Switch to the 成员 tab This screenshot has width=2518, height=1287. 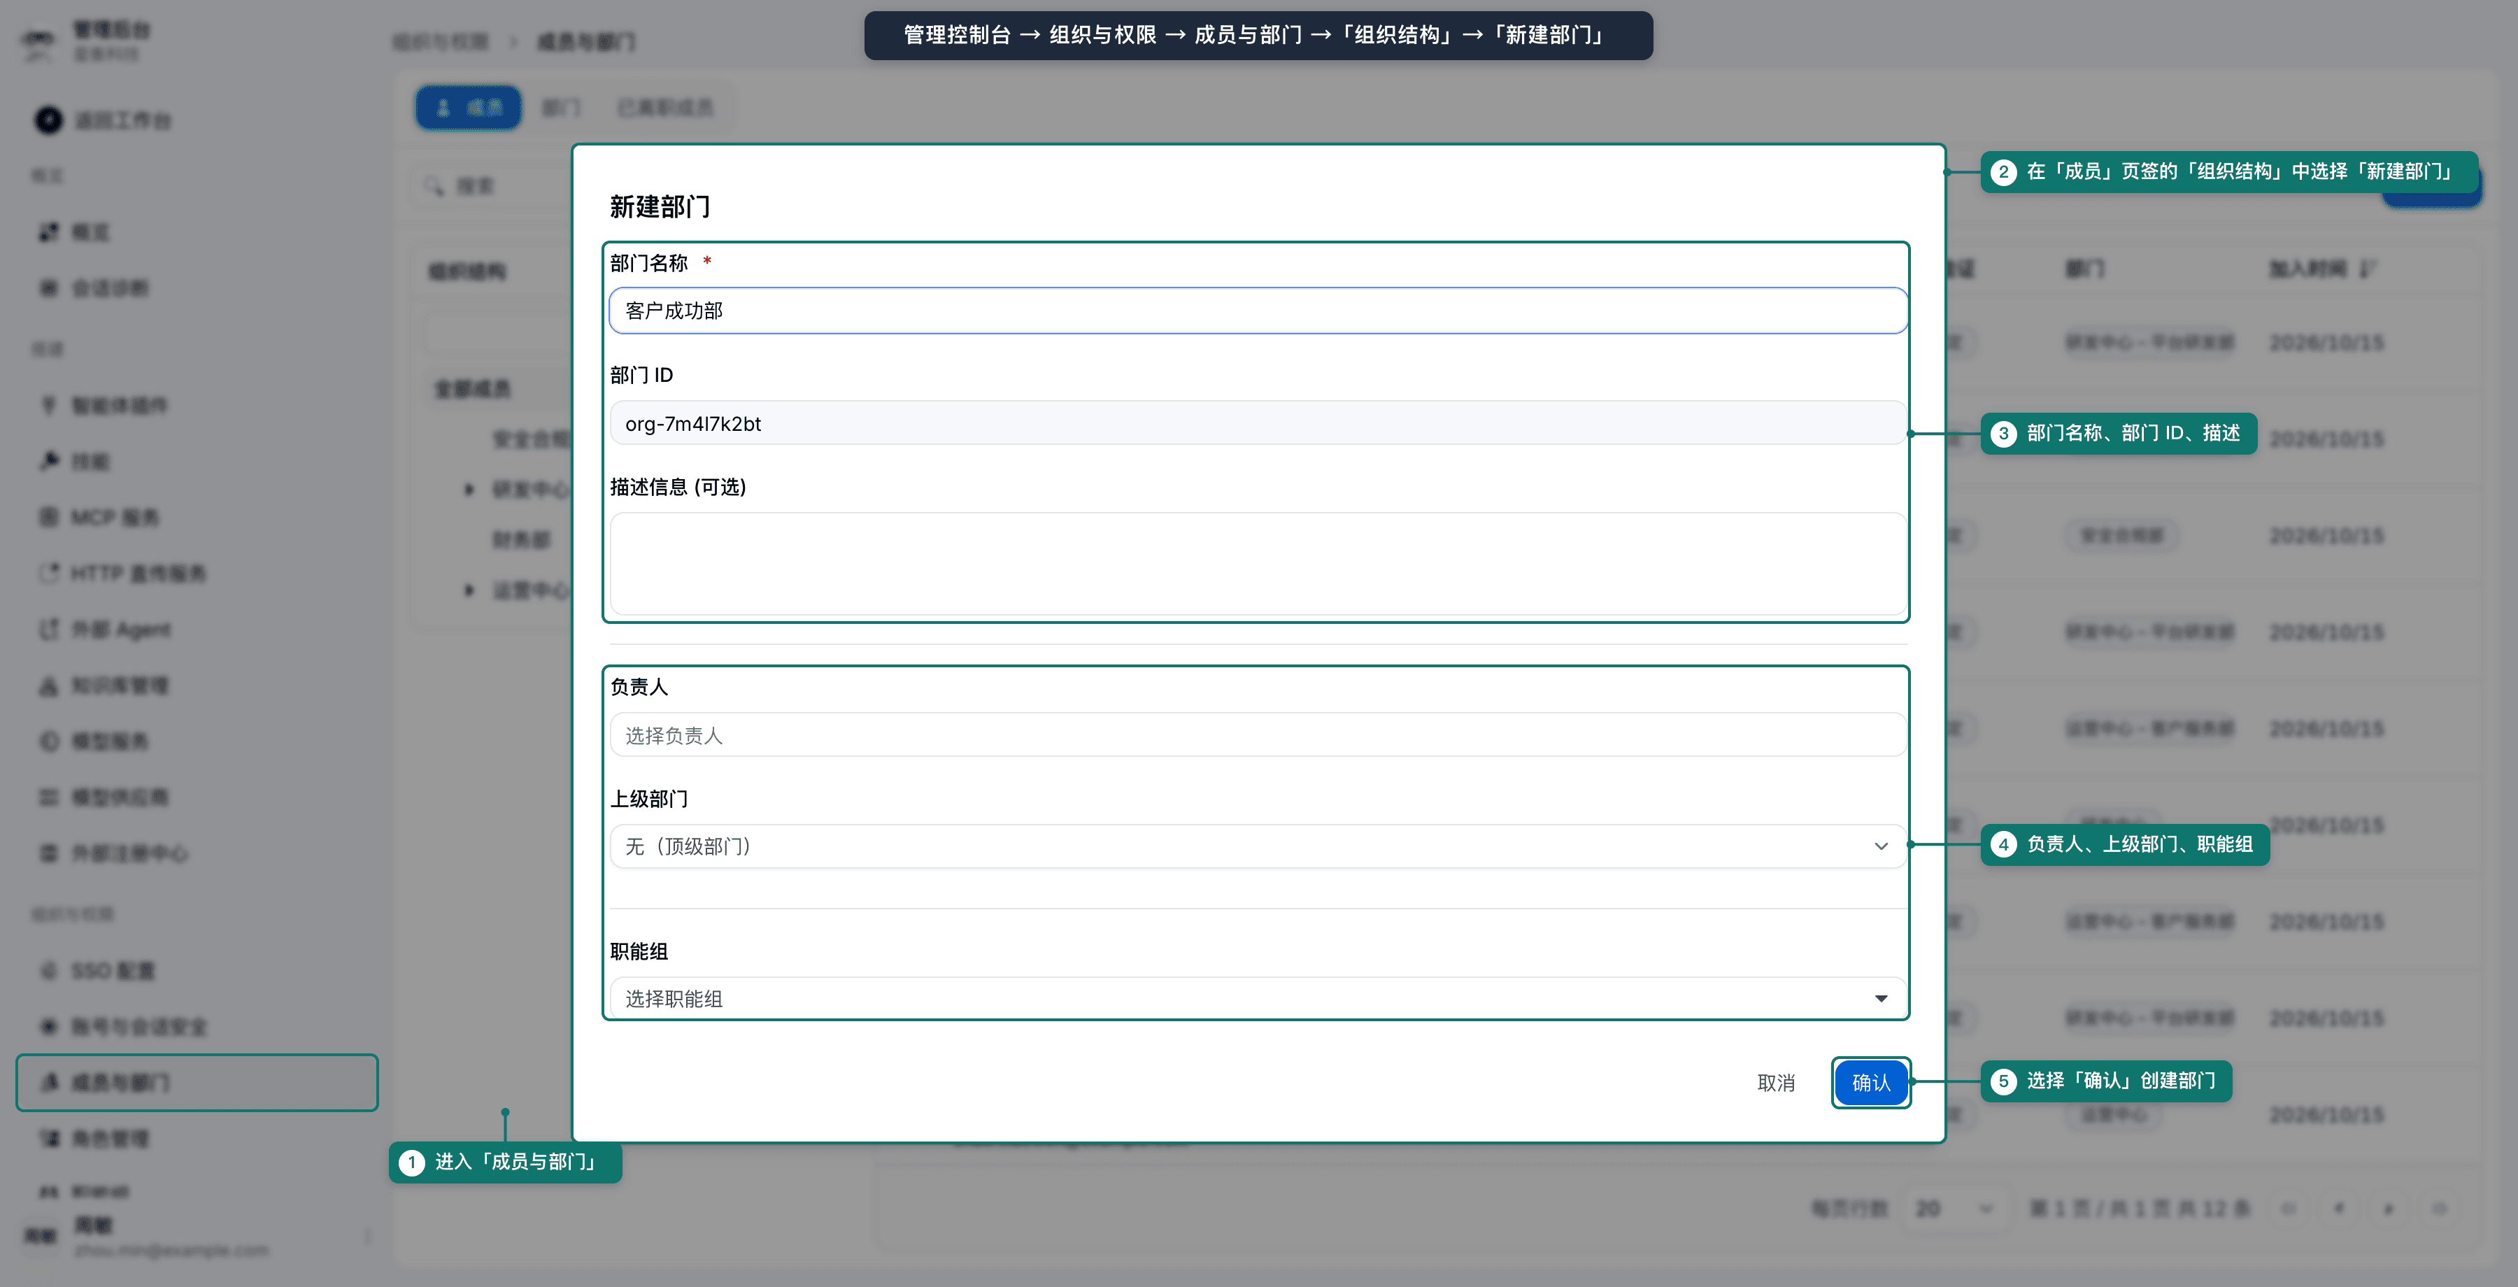tap(468, 108)
